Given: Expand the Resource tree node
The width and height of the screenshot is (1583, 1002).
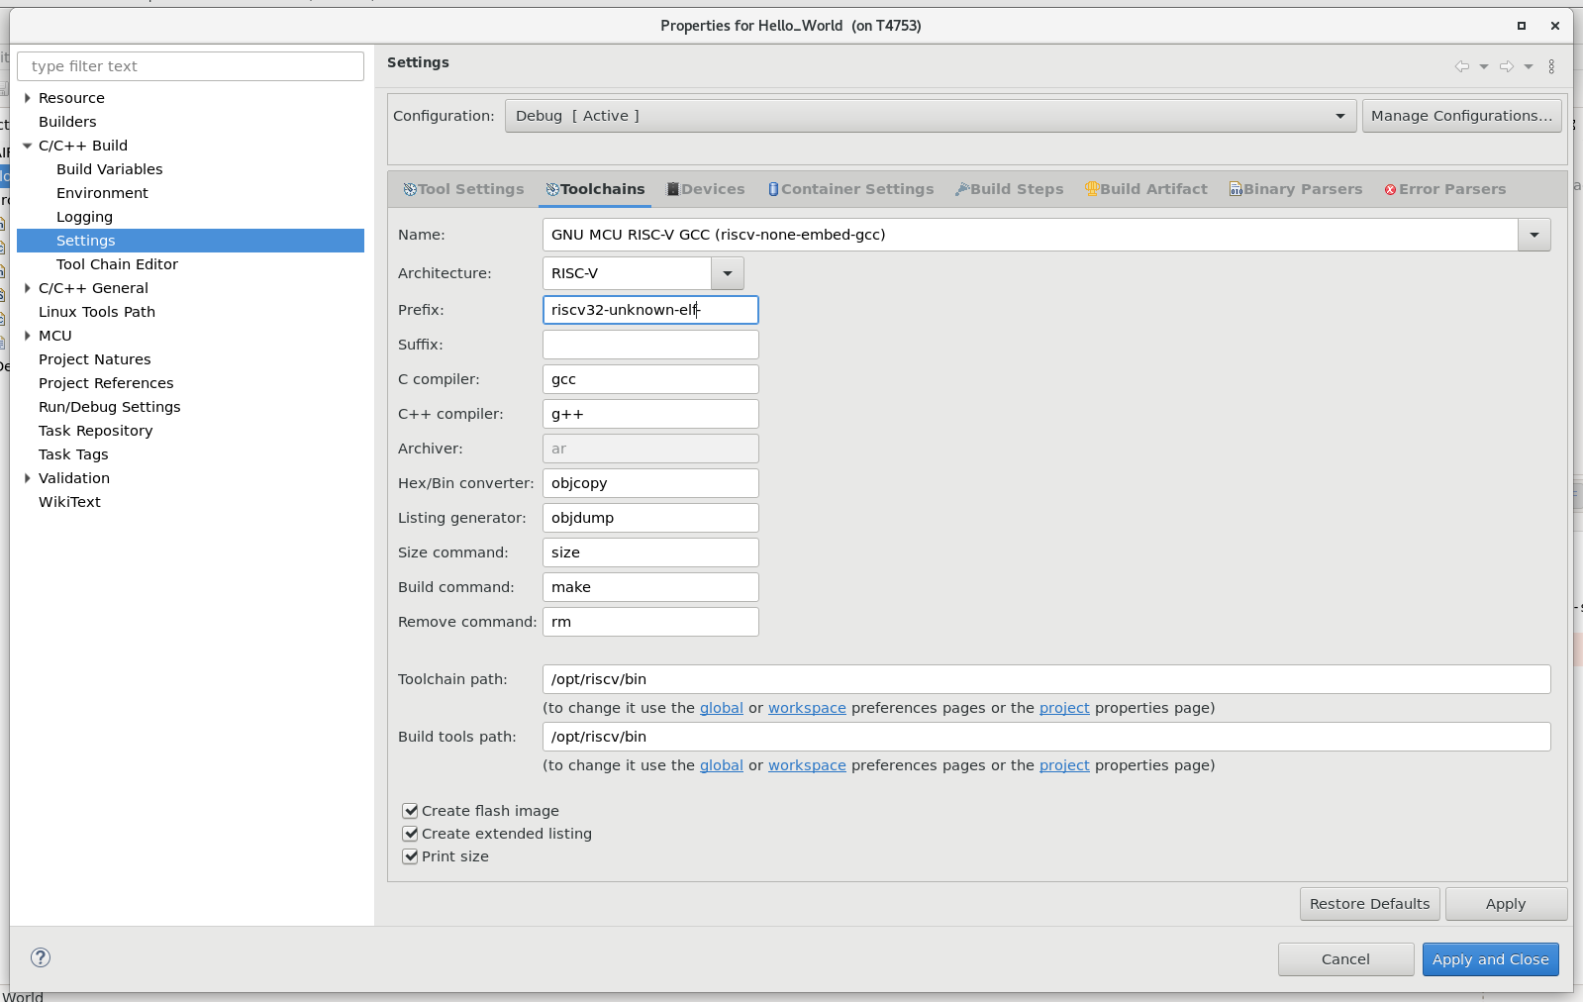Looking at the screenshot, I should [28, 98].
